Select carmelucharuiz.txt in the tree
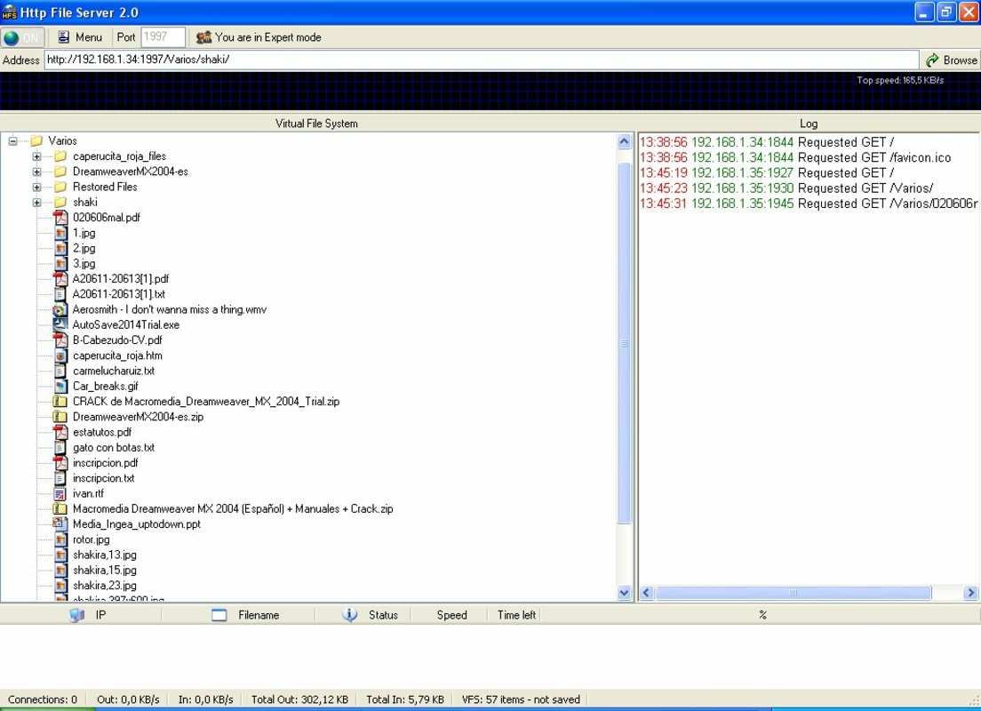Viewport: 981px width, 711px height. tap(113, 371)
